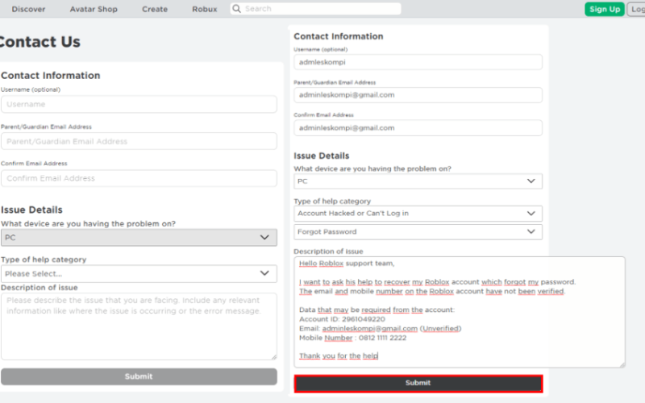Click chevron arrow of Forgot Password dropdown
Viewport: 645px width, 403px height.
(x=531, y=231)
